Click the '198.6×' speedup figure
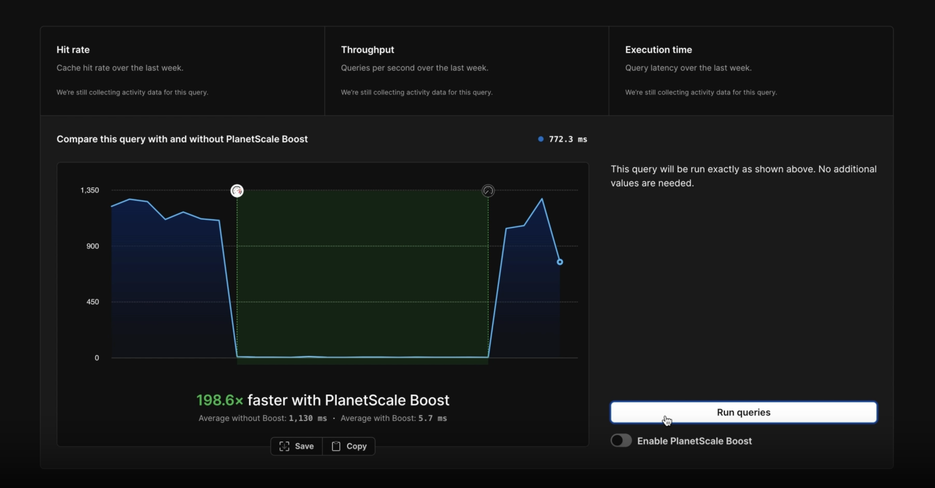The image size is (935, 488). click(x=220, y=400)
